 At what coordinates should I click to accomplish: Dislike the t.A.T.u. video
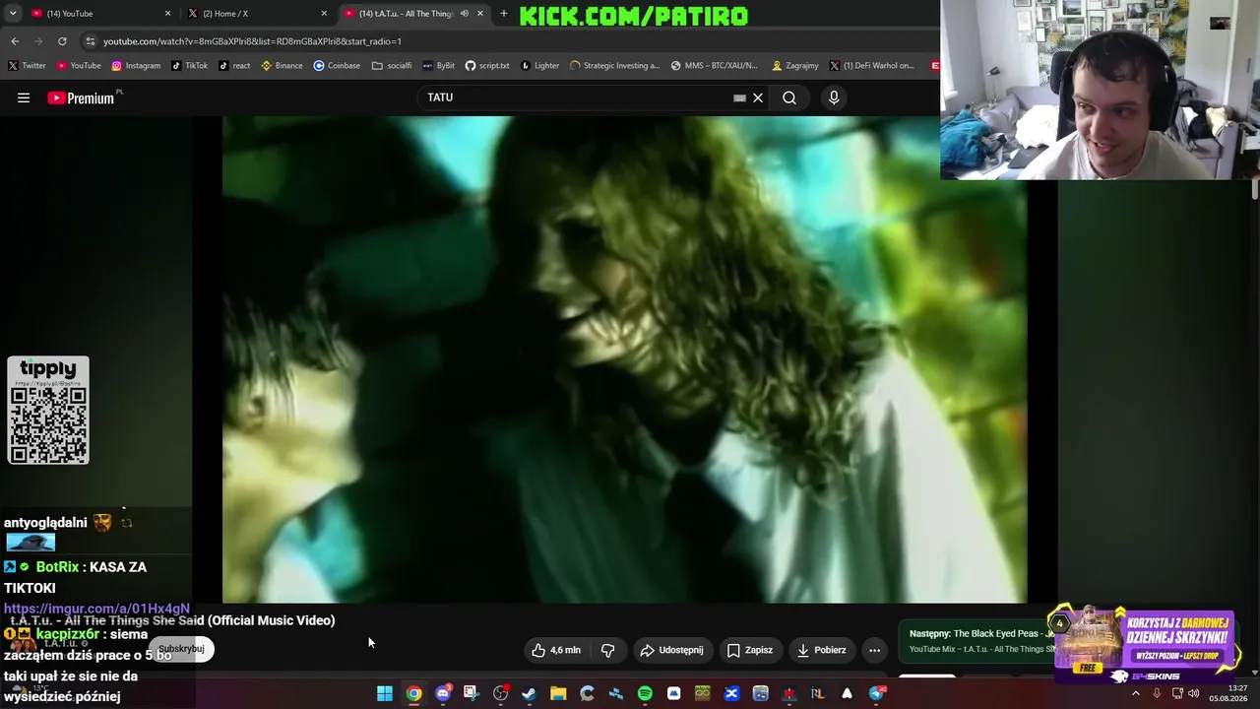(607, 650)
